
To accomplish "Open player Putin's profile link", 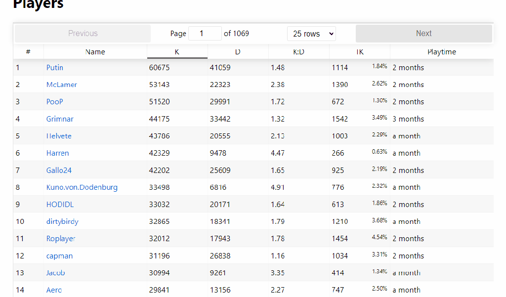I will click(55, 68).
